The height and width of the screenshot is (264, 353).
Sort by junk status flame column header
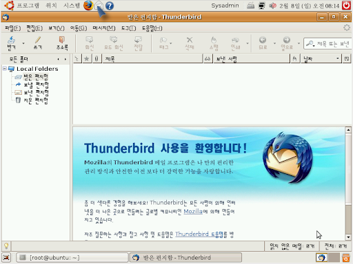pos(295,58)
